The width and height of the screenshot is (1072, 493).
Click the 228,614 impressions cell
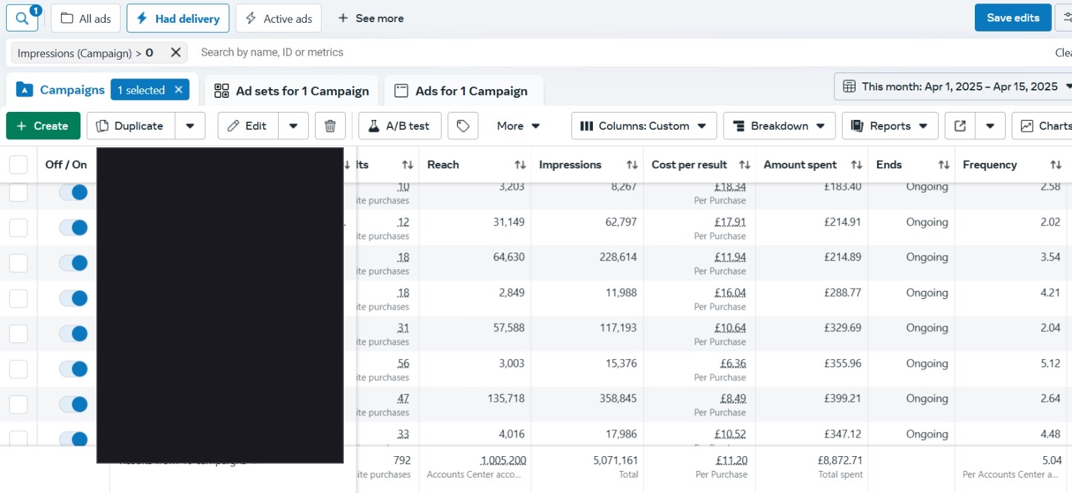click(618, 257)
